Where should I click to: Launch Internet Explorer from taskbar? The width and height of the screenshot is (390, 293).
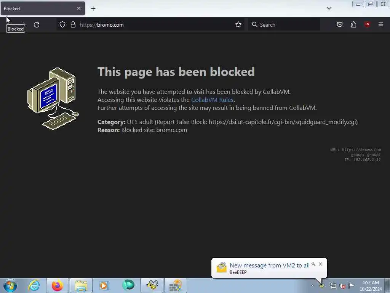point(34,285)
